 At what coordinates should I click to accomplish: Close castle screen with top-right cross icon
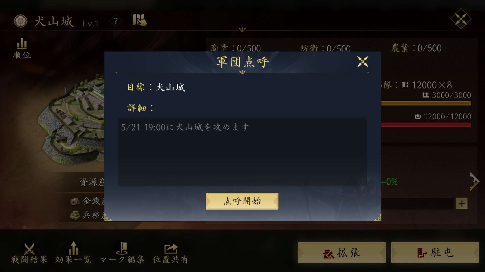461,19
